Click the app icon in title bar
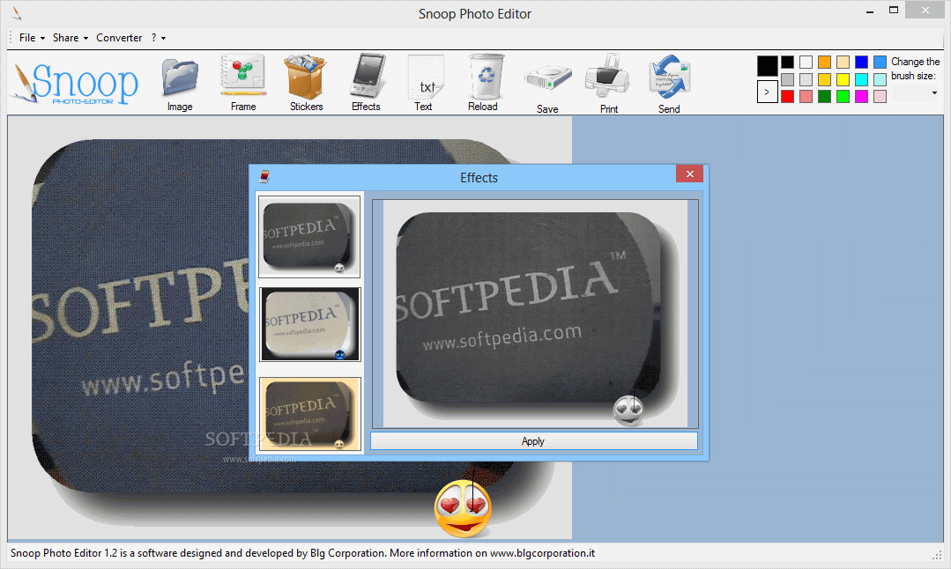Image resolution: width=951 pixels, height=569 pixels. [x=17, y=13]
